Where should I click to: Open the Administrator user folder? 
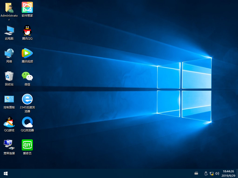click(x=9, y=7)
